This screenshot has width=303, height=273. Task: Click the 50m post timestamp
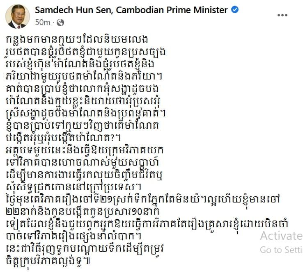43,23
